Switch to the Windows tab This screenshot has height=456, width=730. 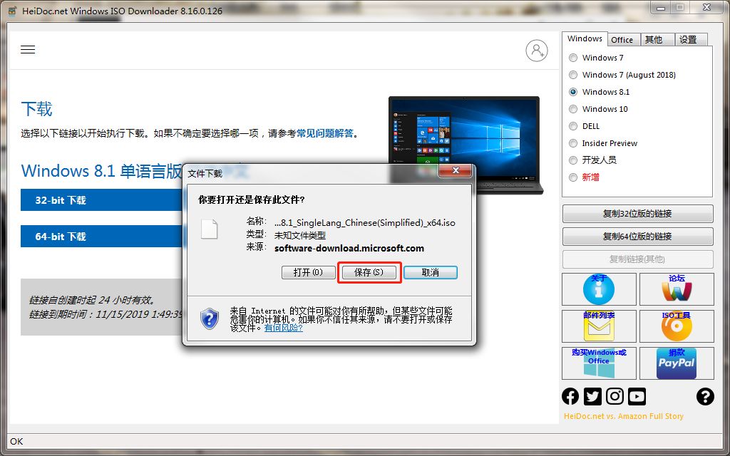(585, 38)
